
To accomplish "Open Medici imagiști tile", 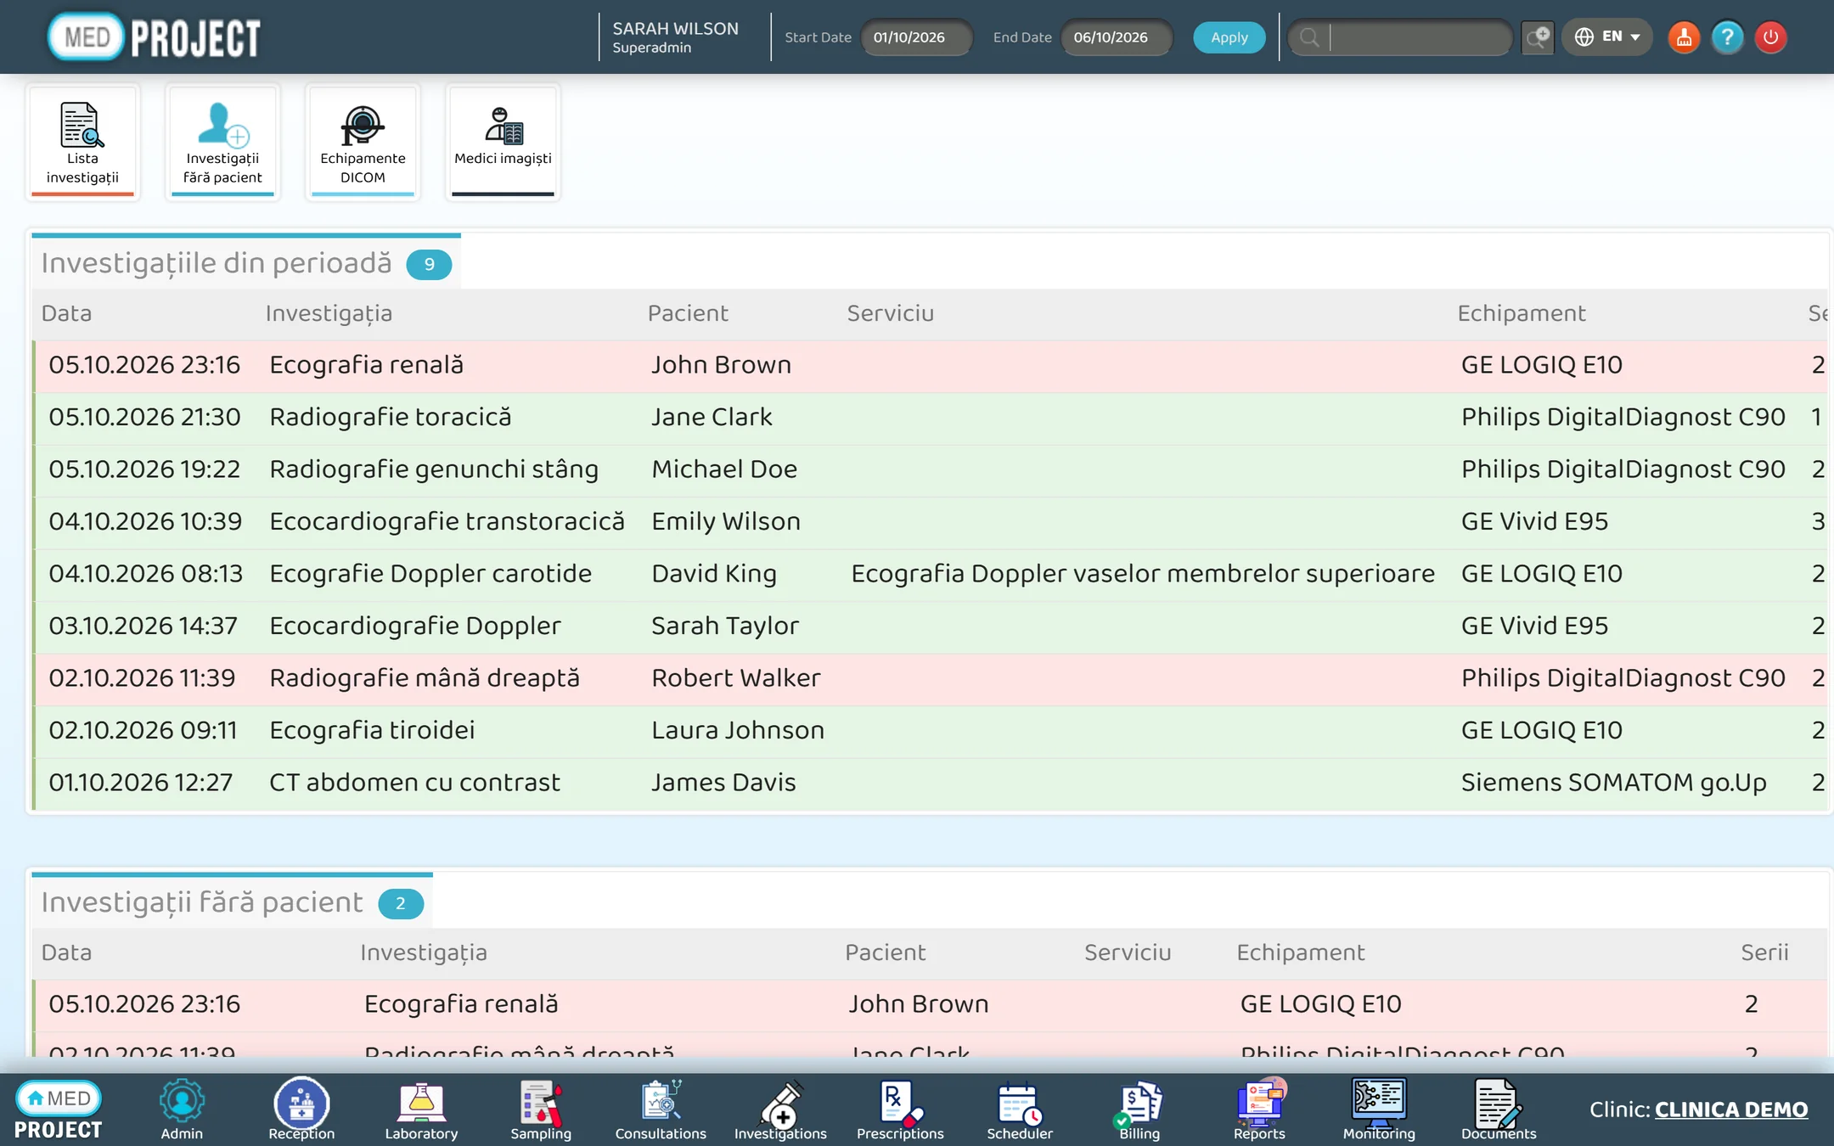I will point(503,143).
